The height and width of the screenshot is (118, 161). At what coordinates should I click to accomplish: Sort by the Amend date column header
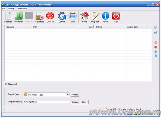[137, 27]
